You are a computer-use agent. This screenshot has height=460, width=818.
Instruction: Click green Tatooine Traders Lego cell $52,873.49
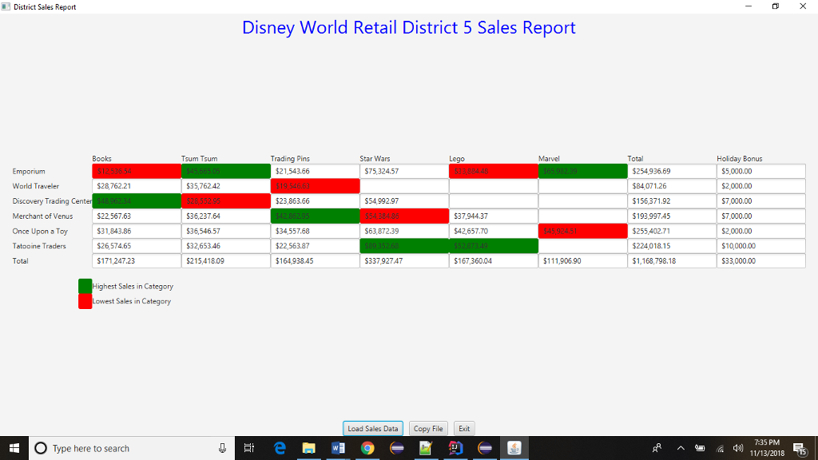[494, 246]
